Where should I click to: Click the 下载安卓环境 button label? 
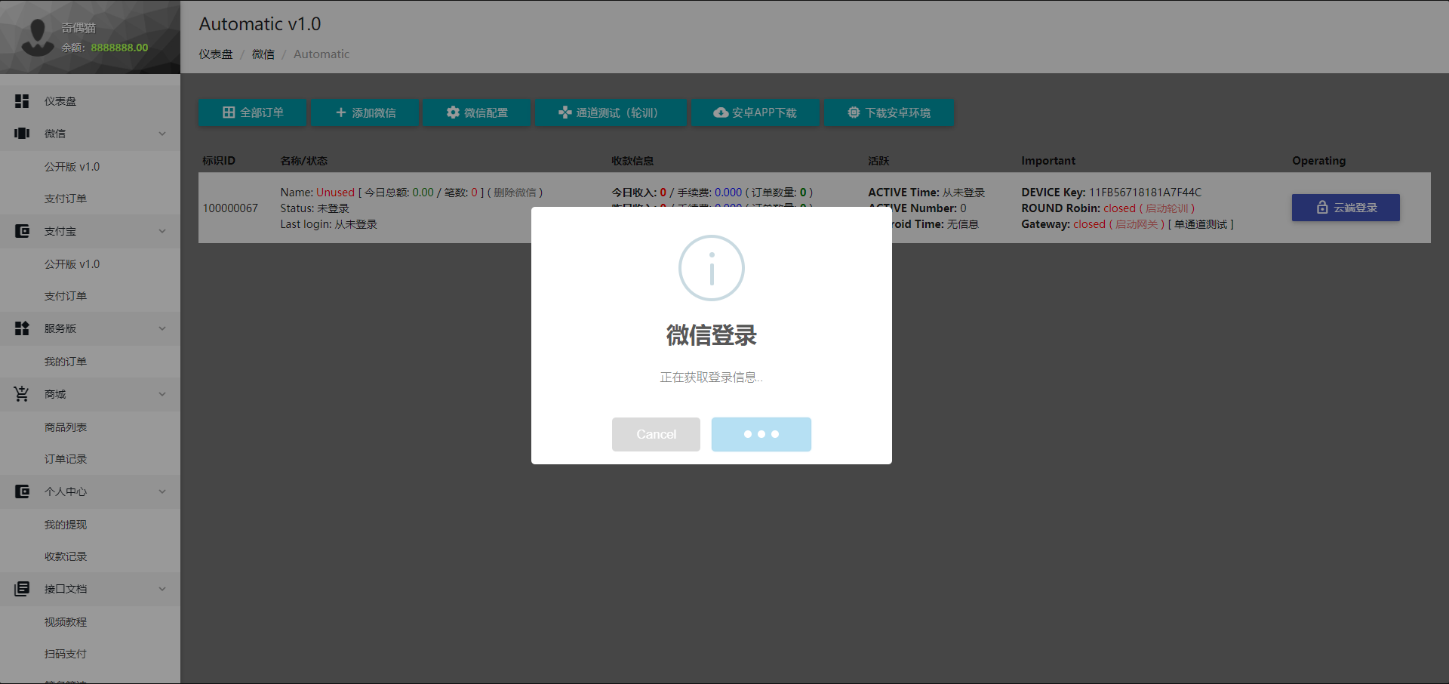pyautogui.click(x=898, y=112)
